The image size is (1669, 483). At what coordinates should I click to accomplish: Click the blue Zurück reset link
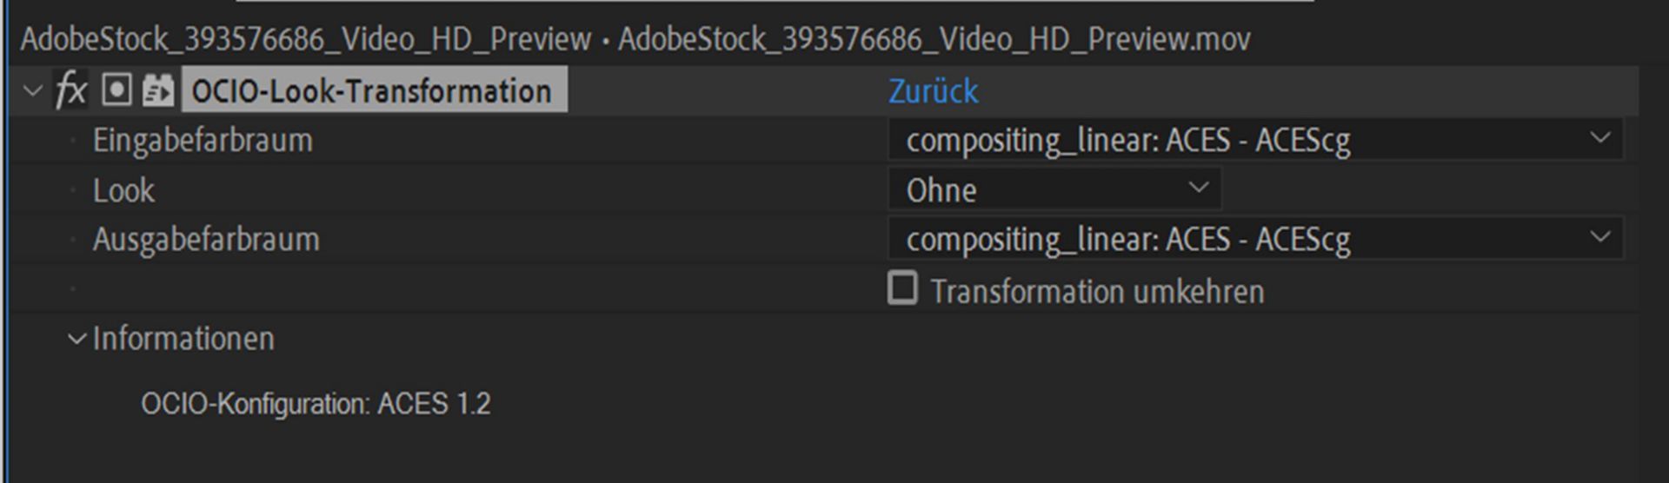pyautogui.click(x=933, y=91)
